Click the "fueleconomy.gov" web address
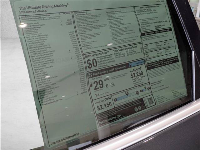The width and height of the screenshot is (200, 150). coord(110,119)
